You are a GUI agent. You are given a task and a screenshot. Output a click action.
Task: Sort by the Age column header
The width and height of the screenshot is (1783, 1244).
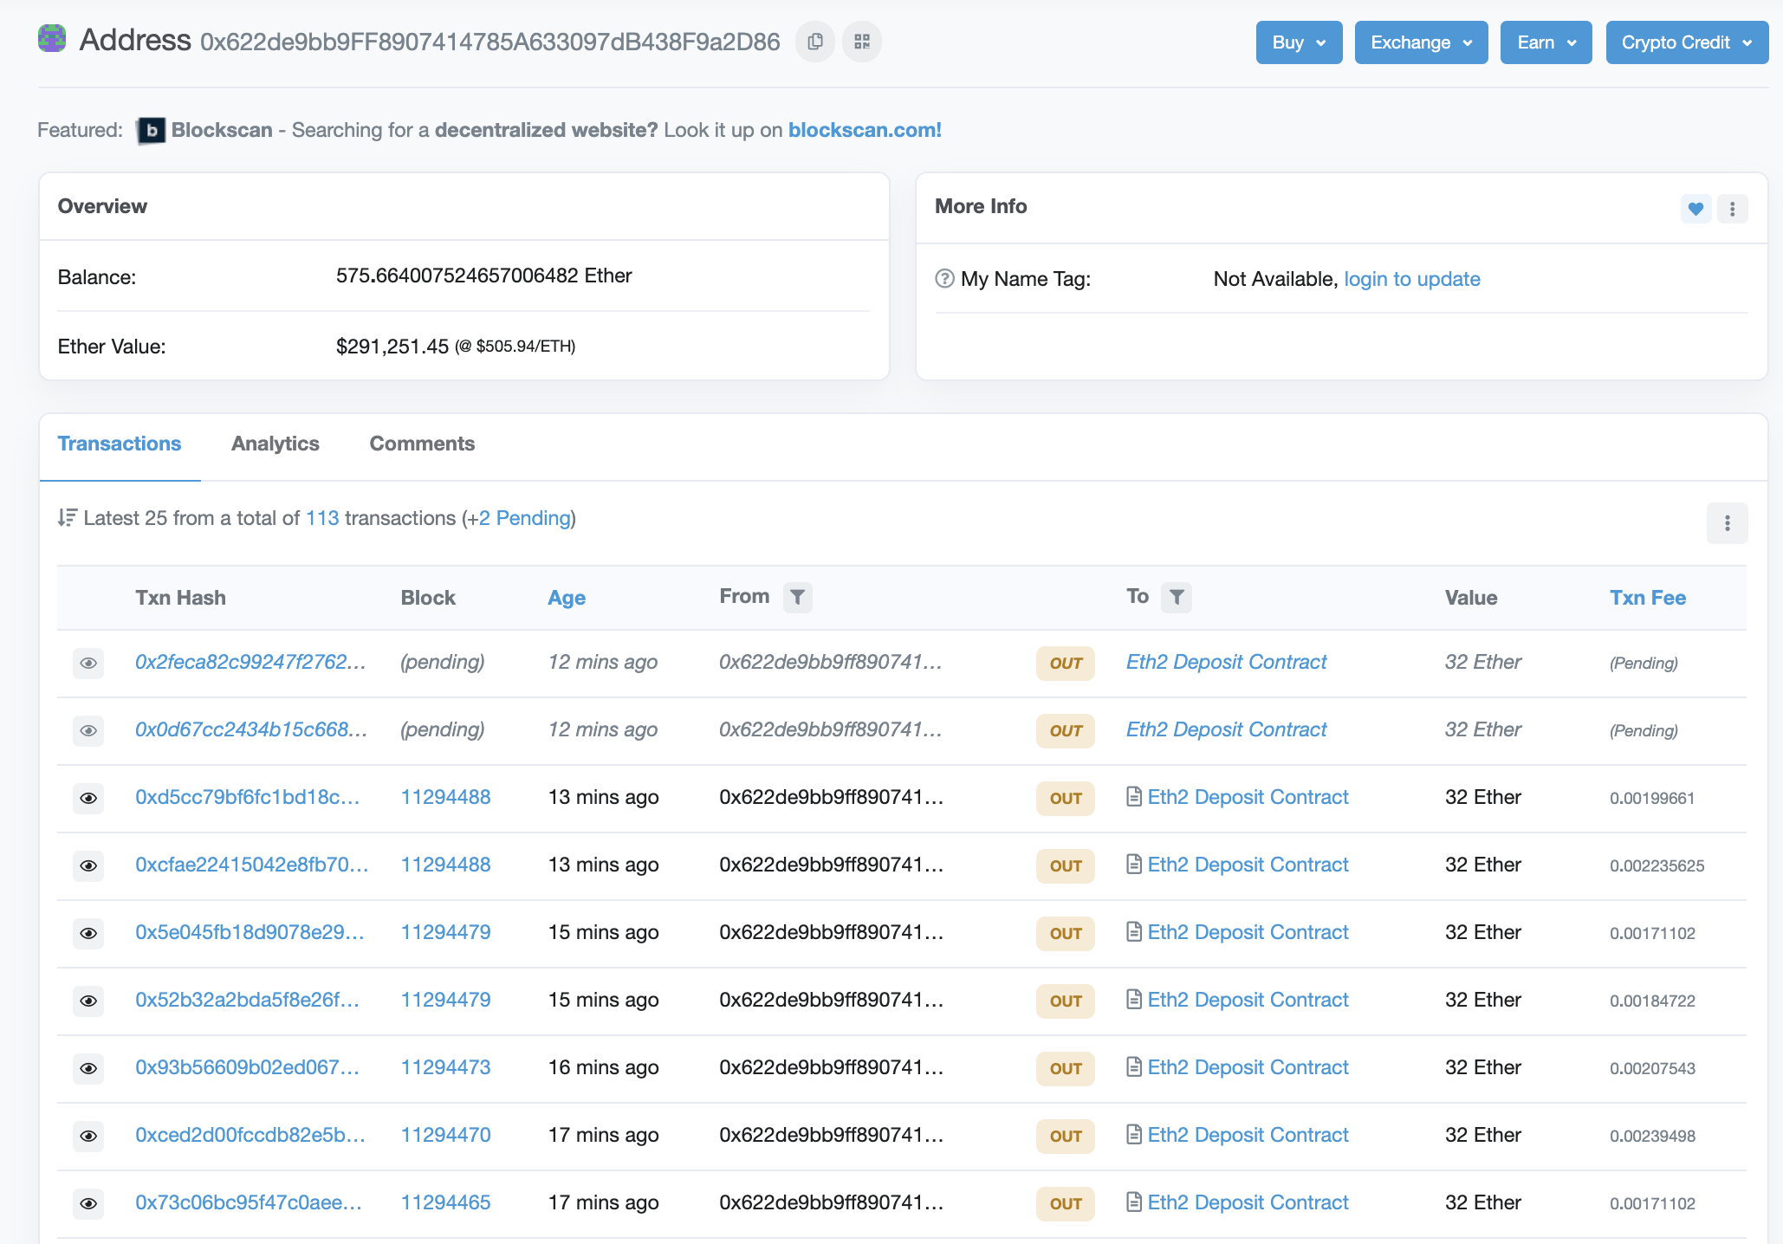coord(567,598)
